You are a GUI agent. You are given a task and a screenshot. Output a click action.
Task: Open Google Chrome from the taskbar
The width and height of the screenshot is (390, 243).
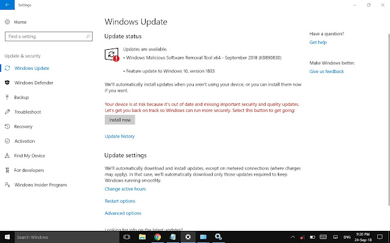coord(157,237)
